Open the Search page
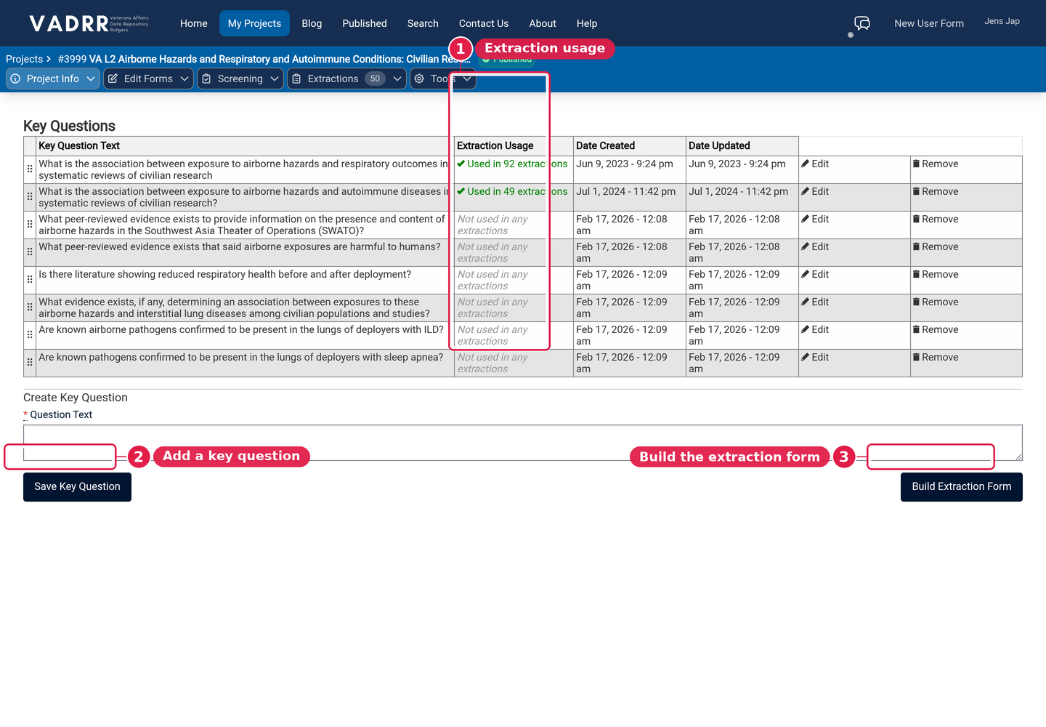The height and width of the screenshot is (727, 1046). coord(423,23)
